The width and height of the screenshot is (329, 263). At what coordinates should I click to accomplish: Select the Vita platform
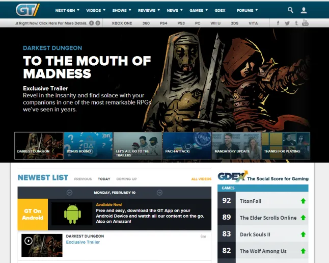pos(253,23)
